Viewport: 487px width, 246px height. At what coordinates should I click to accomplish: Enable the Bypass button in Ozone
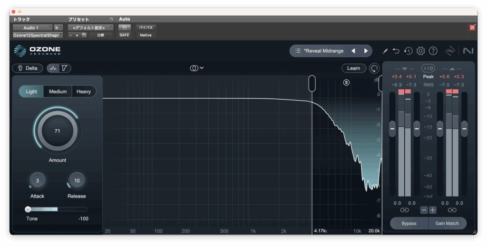pyautogui.click(x=409, y=223)
